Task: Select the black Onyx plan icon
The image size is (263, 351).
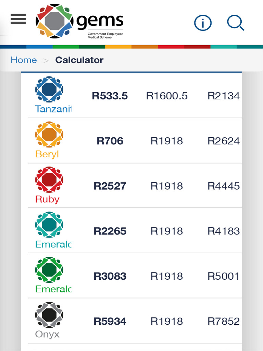Action: (x=49, y=315)
